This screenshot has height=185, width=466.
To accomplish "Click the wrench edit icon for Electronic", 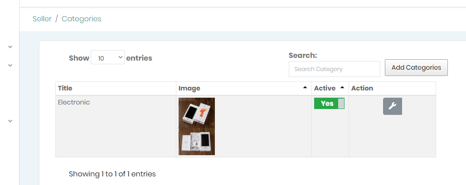I will pyautogui.click(x=392, y=106).
